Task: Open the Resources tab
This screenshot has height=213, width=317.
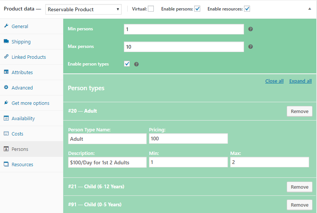Action: coord(22,164)
